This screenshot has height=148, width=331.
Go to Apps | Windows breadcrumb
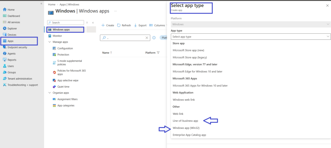pyautogui.click(x=69, y=4)
